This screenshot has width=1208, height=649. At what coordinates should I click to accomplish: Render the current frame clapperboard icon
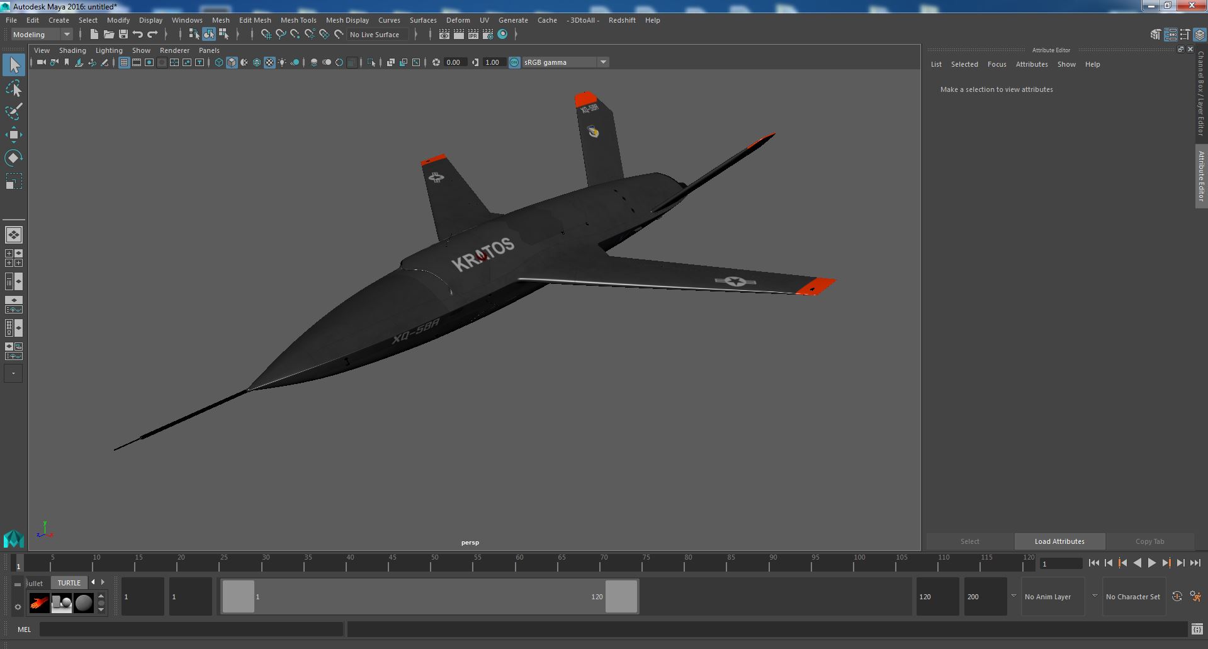459,35
